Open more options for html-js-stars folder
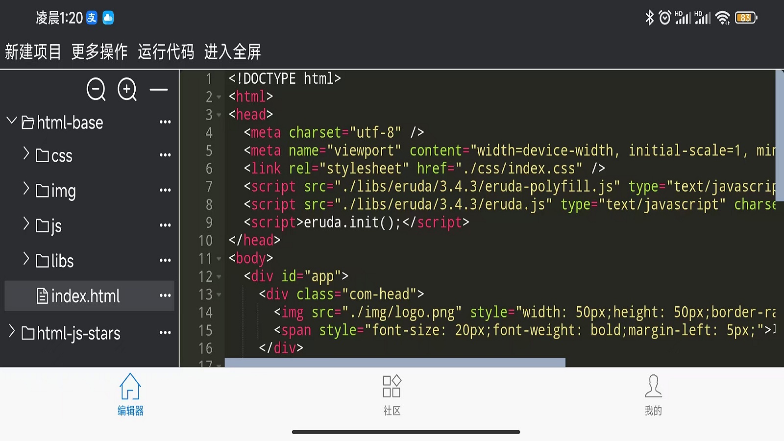The image size is (784, 441). tap(165, 333)
